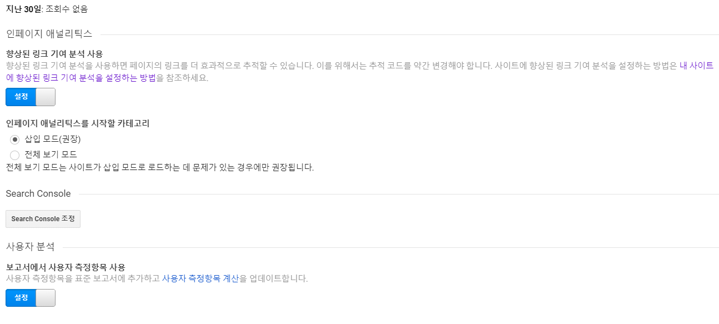719x324 pixels.
Task: Toggle the 보고서에서 사용자 측정항목 사용 설정 switch
Action: [x=31, y=298]
